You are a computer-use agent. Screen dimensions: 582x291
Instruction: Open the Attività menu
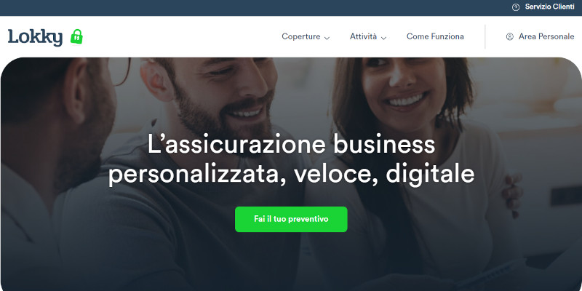(363, 36)
